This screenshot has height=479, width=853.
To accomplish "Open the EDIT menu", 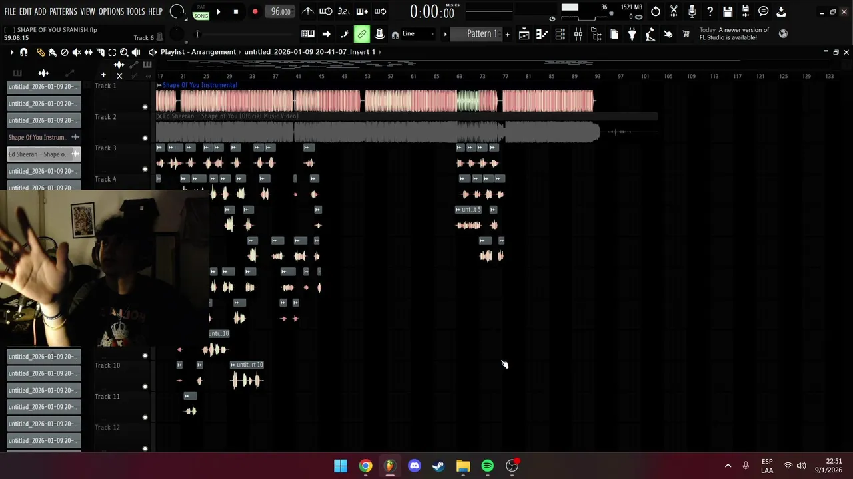I will (x=25, y=11).
